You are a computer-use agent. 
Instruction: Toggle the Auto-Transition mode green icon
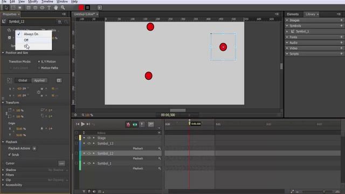135,124
